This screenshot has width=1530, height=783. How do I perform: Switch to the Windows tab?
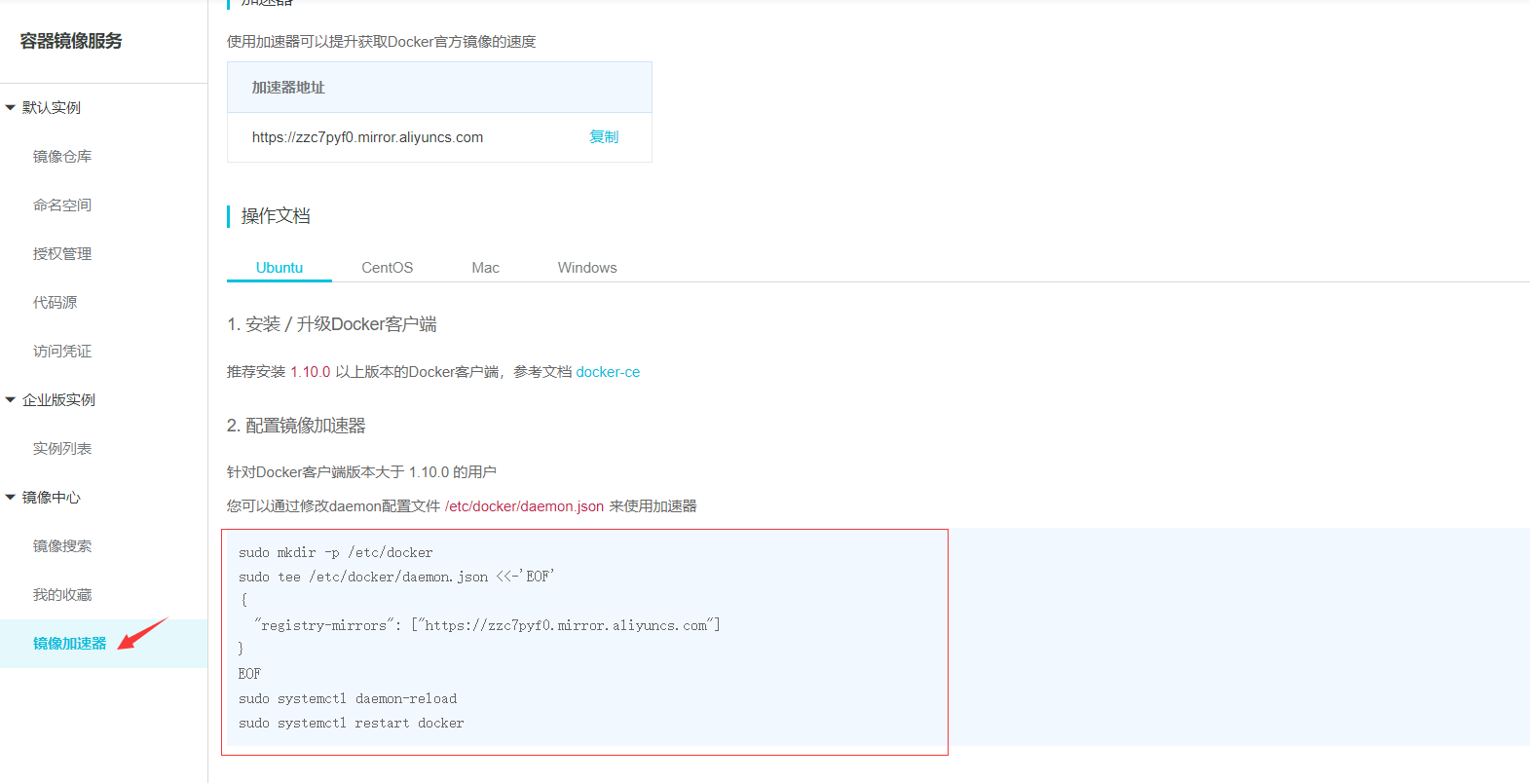[x=587, y=267]
